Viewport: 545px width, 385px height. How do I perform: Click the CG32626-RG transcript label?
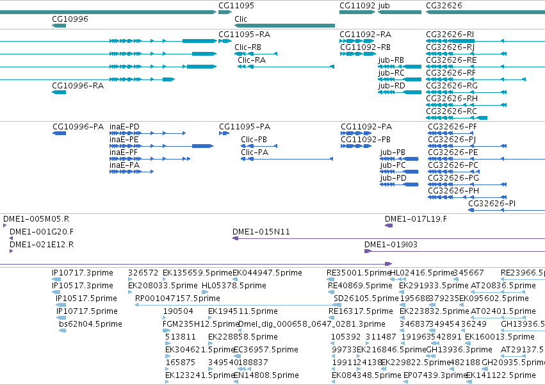tap(451, 86)
